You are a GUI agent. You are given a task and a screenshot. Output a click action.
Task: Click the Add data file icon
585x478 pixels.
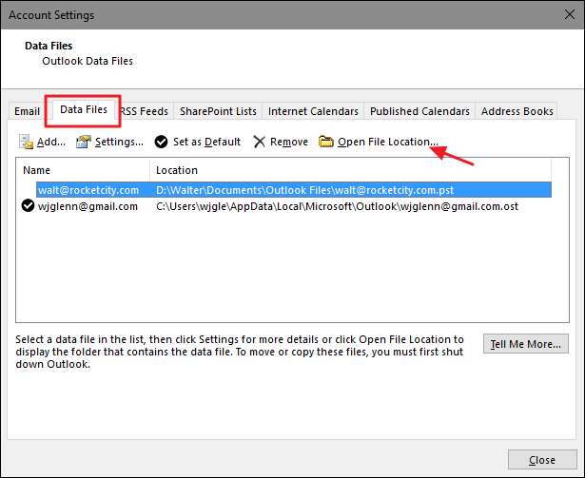(26, 142)
